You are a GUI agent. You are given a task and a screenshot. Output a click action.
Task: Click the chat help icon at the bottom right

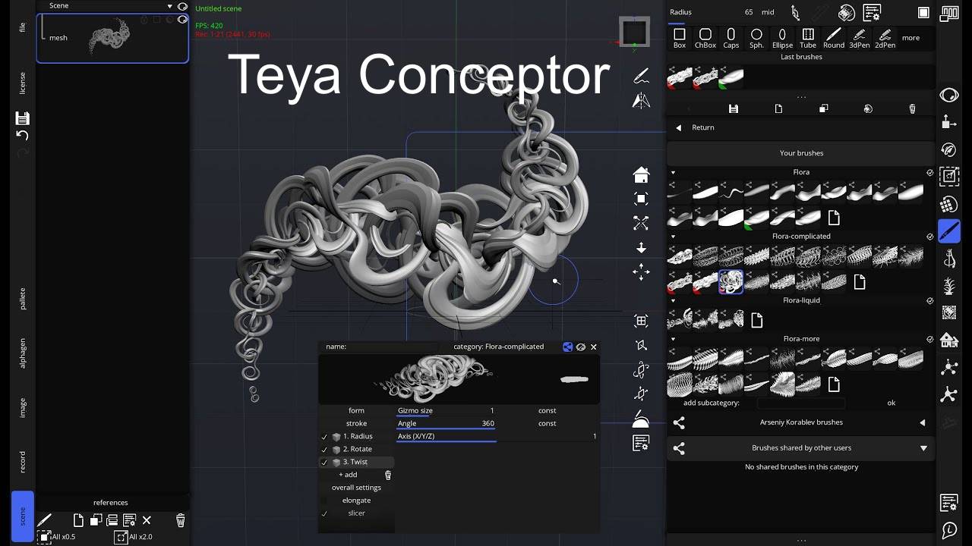coord(949,529)
